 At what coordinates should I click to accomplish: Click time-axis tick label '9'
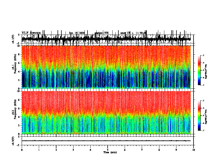176,150
